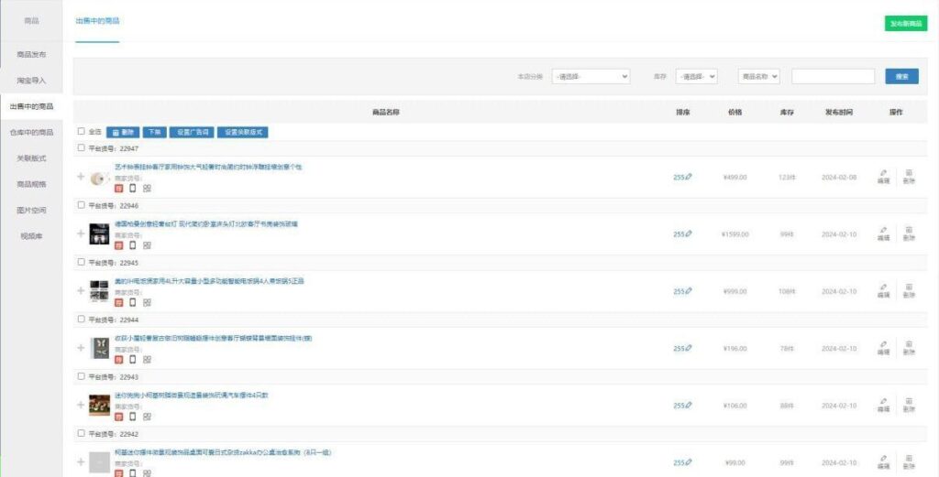Open the 本店分类 category dropdown

click(x=591, y=77)
